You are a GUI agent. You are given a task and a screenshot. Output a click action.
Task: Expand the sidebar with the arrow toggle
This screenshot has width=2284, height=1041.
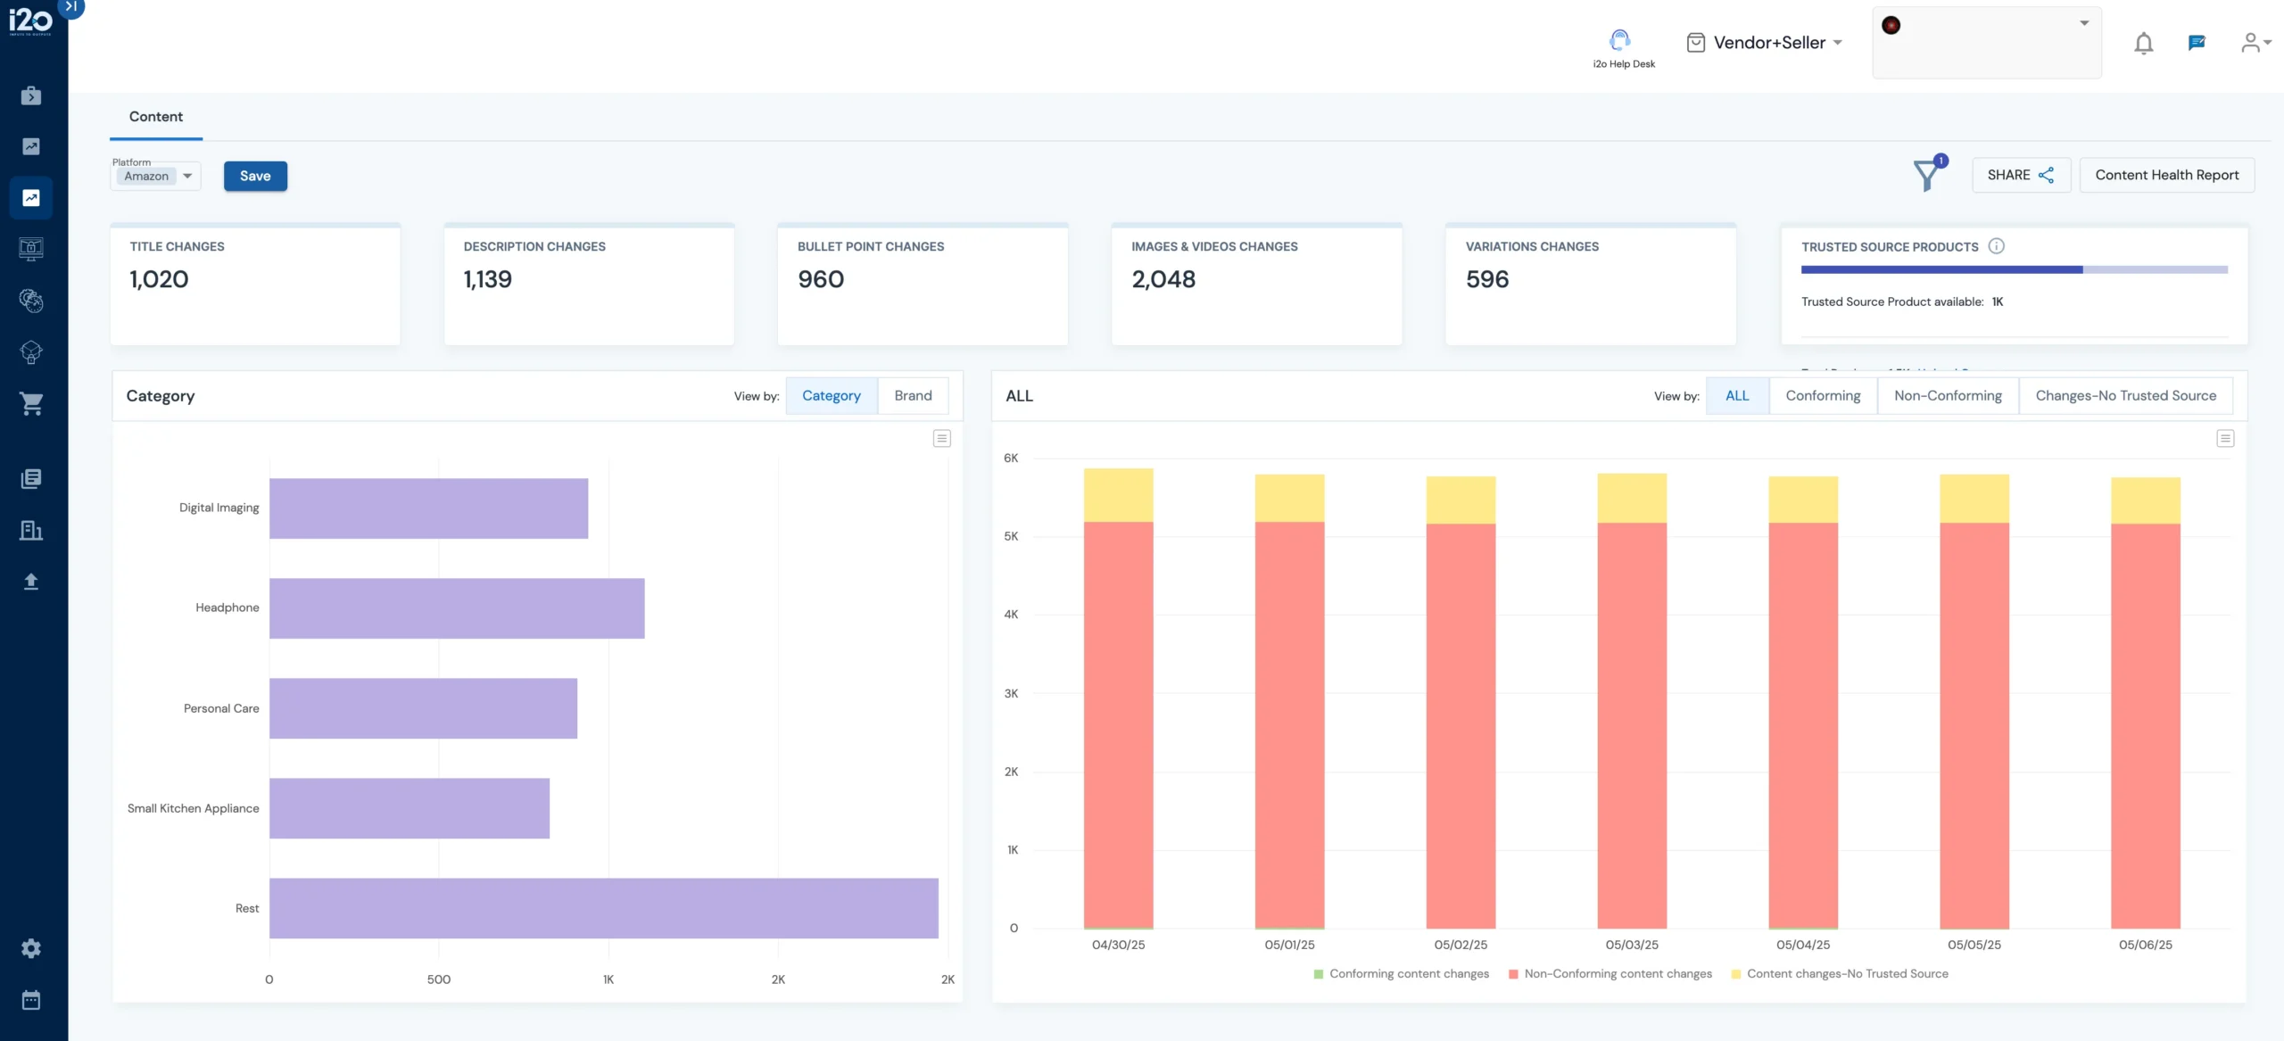70,6
